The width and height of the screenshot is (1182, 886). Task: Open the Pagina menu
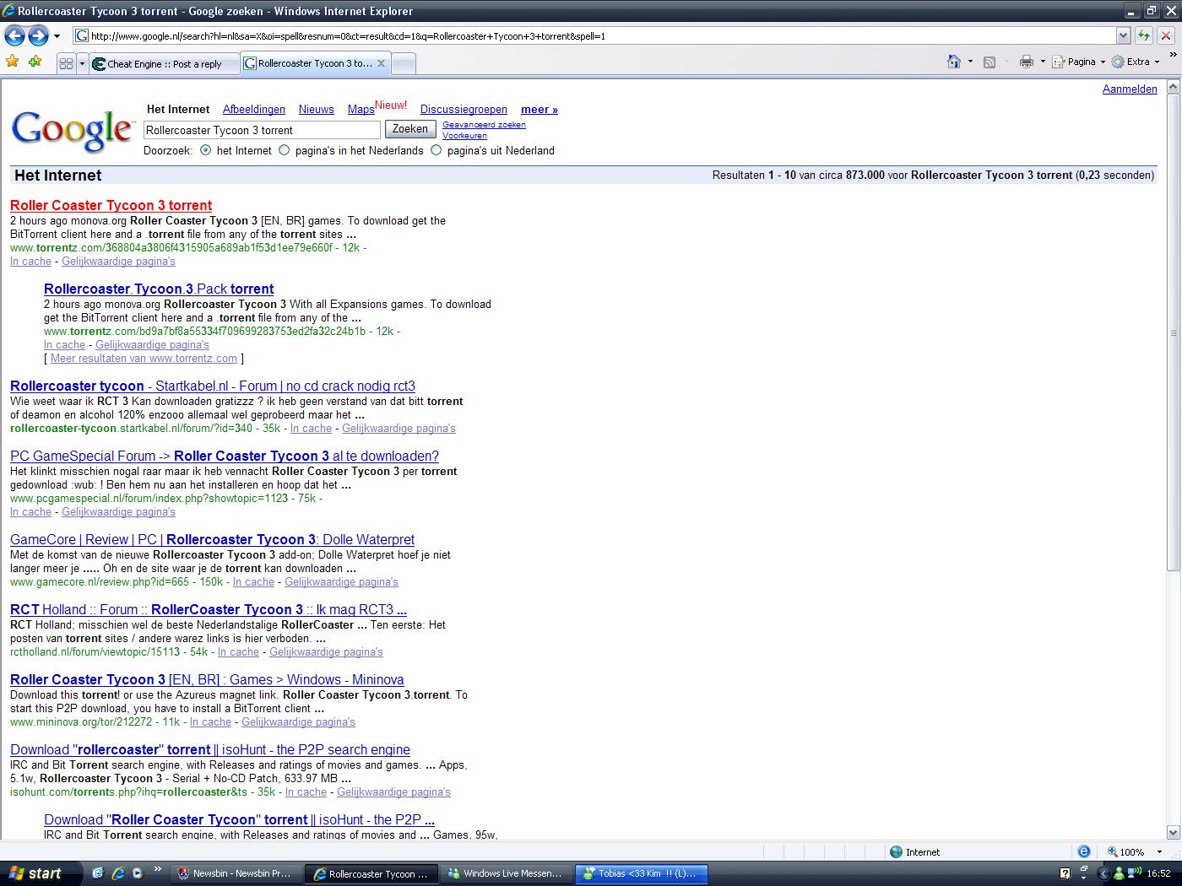pos(1078,62)
